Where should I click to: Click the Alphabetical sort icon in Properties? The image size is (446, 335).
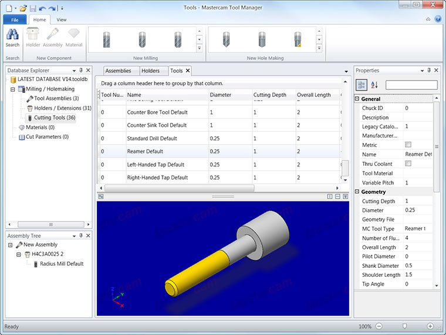(x=374, y=85)
